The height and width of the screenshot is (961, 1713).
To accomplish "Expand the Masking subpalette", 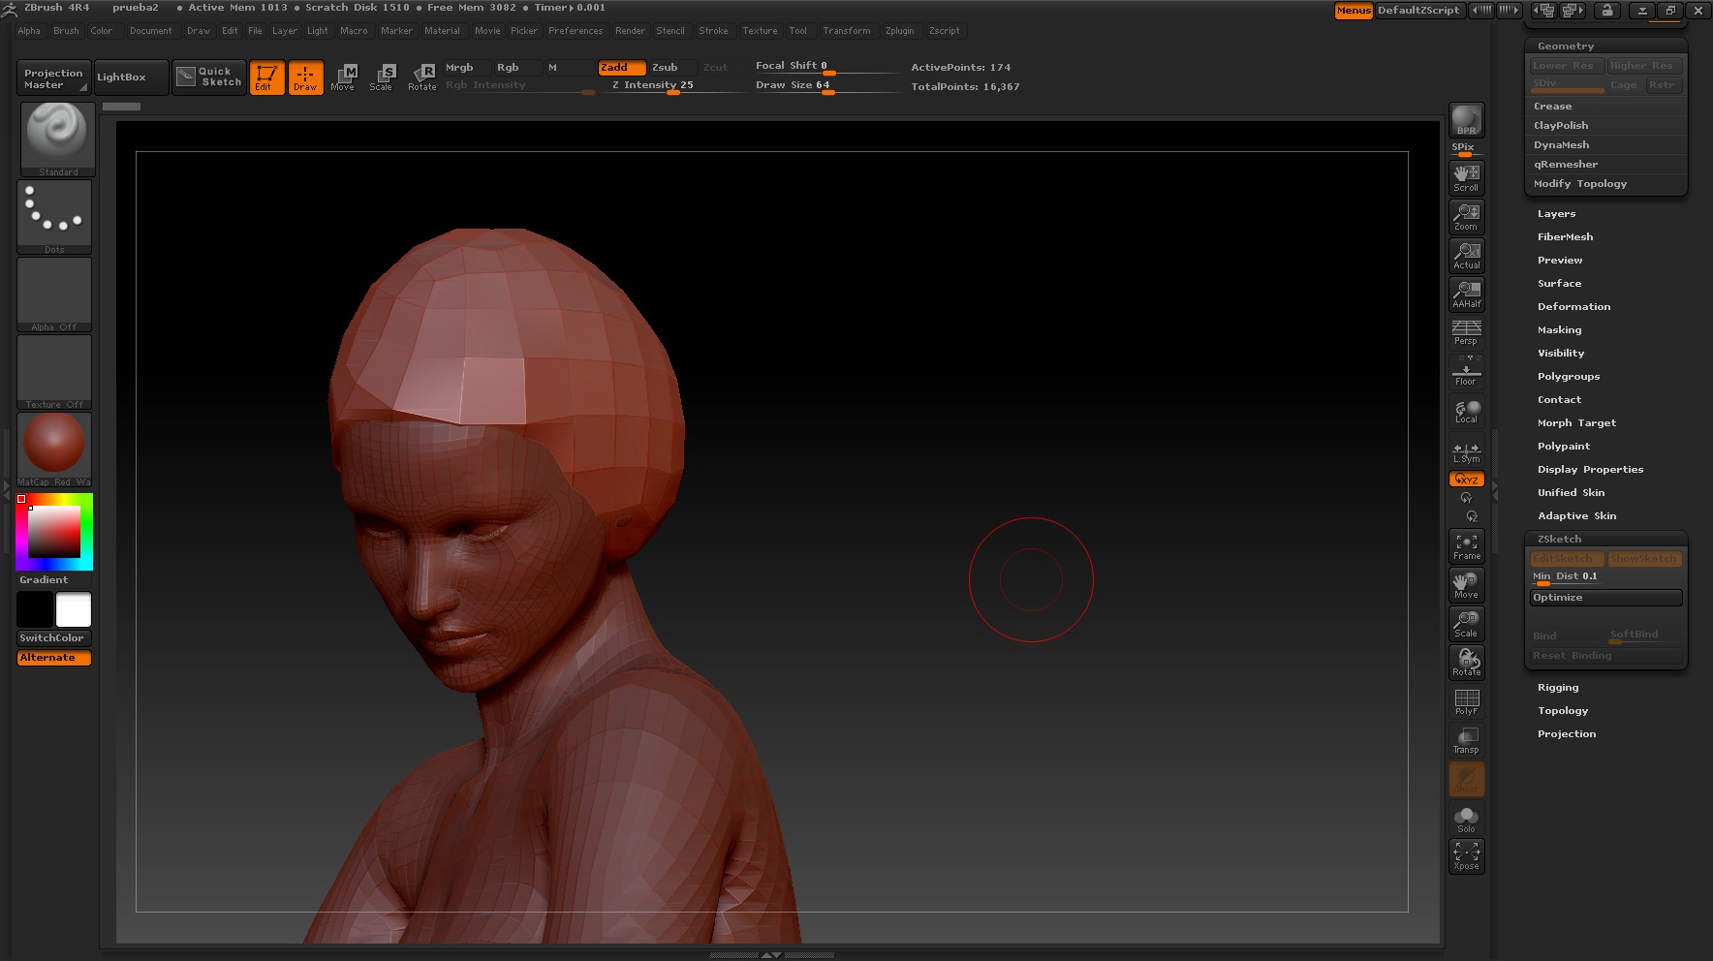I will click(x=1559, y=330).
